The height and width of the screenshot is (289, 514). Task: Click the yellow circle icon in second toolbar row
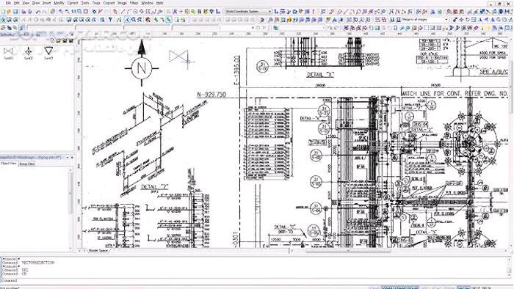(x=289, y=20)
